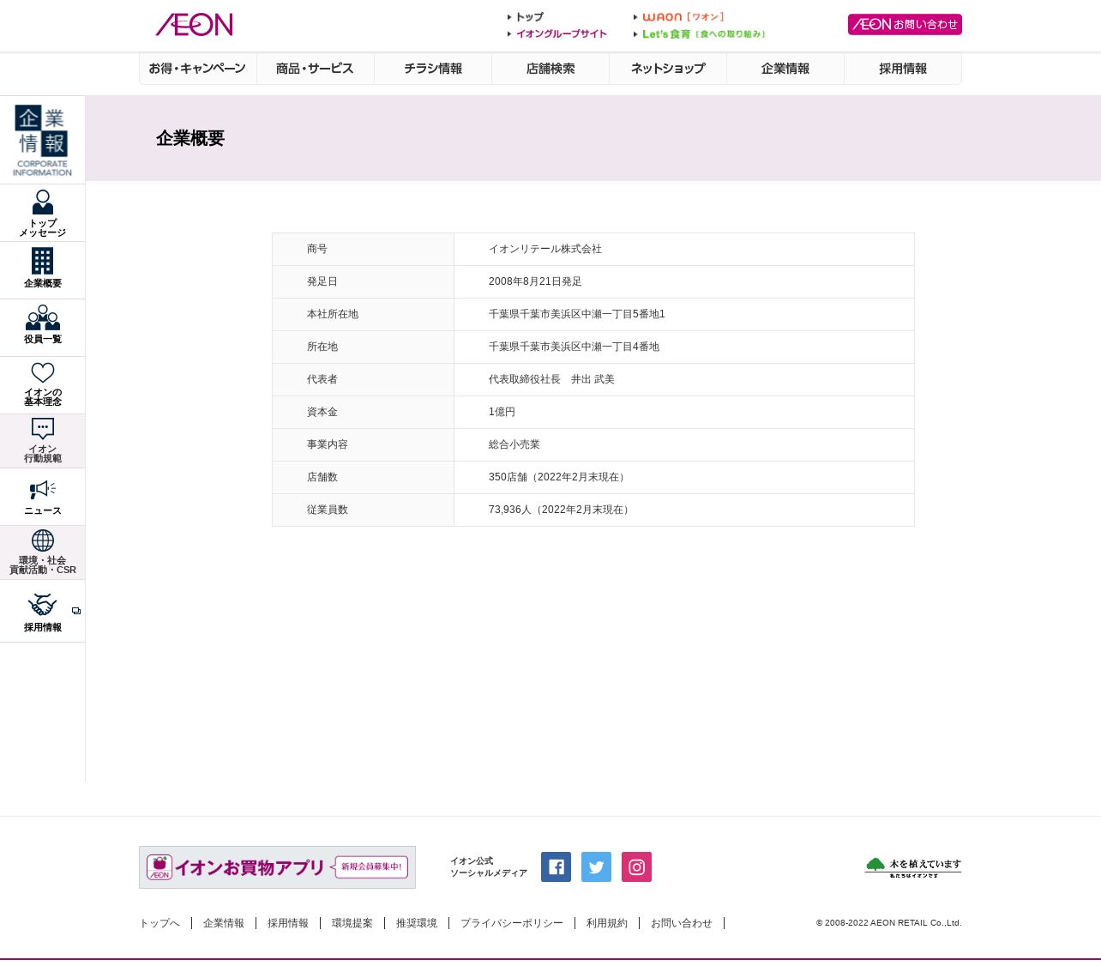Open 採用情報 navigation tab
1101x972 pixels.
(x=903, y=69)
